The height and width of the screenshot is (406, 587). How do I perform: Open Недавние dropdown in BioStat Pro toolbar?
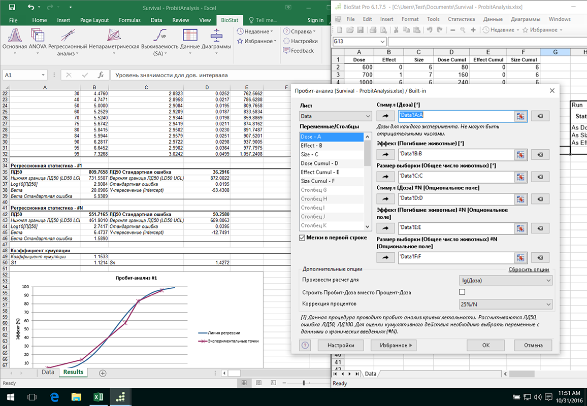pos(501,30)
